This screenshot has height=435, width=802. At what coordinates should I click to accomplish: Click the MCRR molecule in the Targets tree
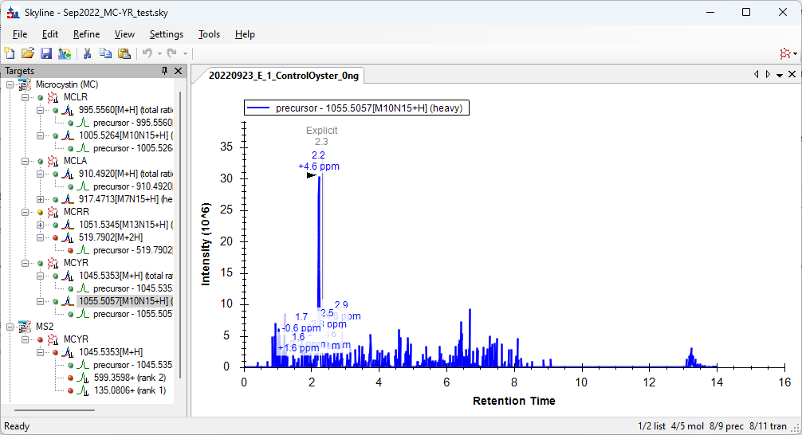click(x=76, y=212)
